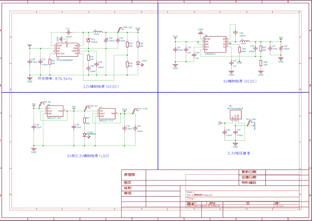Select the P3V3 power symbol
Viewport: 312px width, 221px height.
(x=125, y=111)
